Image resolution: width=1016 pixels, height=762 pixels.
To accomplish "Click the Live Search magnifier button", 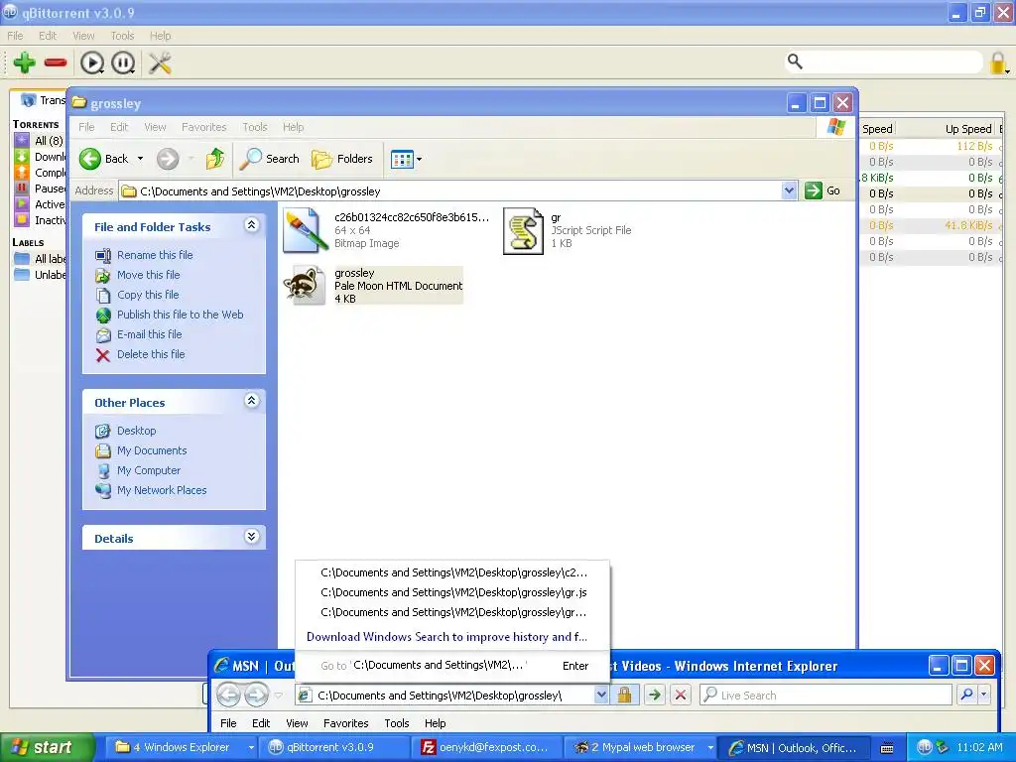I will 966,695.
